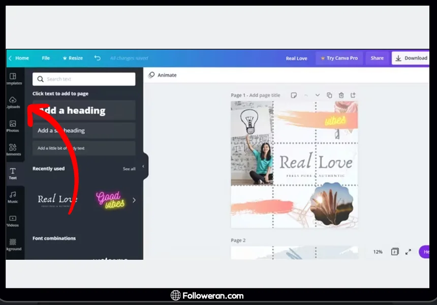
Task: Open the File menu
Action: click(46, 58)
